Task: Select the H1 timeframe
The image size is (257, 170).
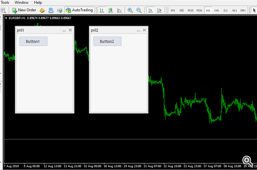Action: coord(208,11)
